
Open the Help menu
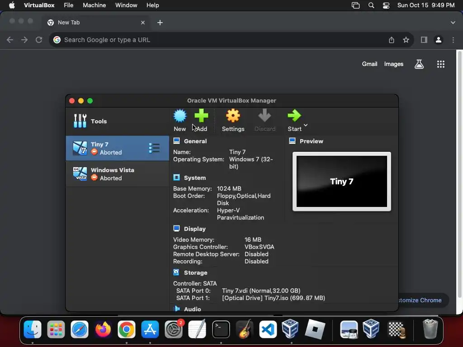tap(153, 5)
